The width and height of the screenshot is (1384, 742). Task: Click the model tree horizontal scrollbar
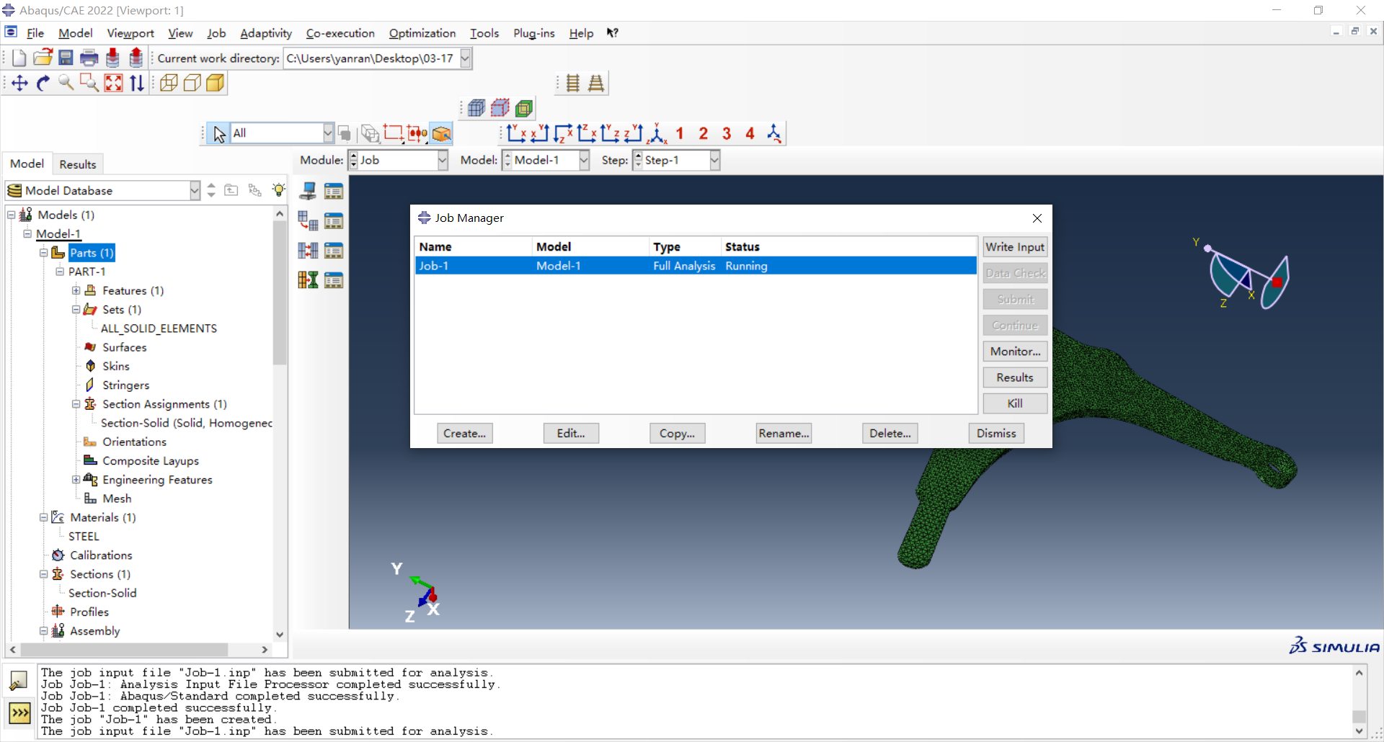coord(124,650)
